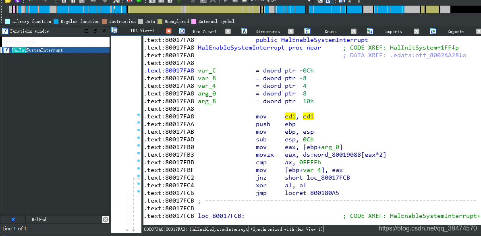Image resolution: width=481 pixels, height=236 pixels.
Task: Toggle breakpoint dot at 80017FAD sub esp
Action: click(x=139, y=138)
